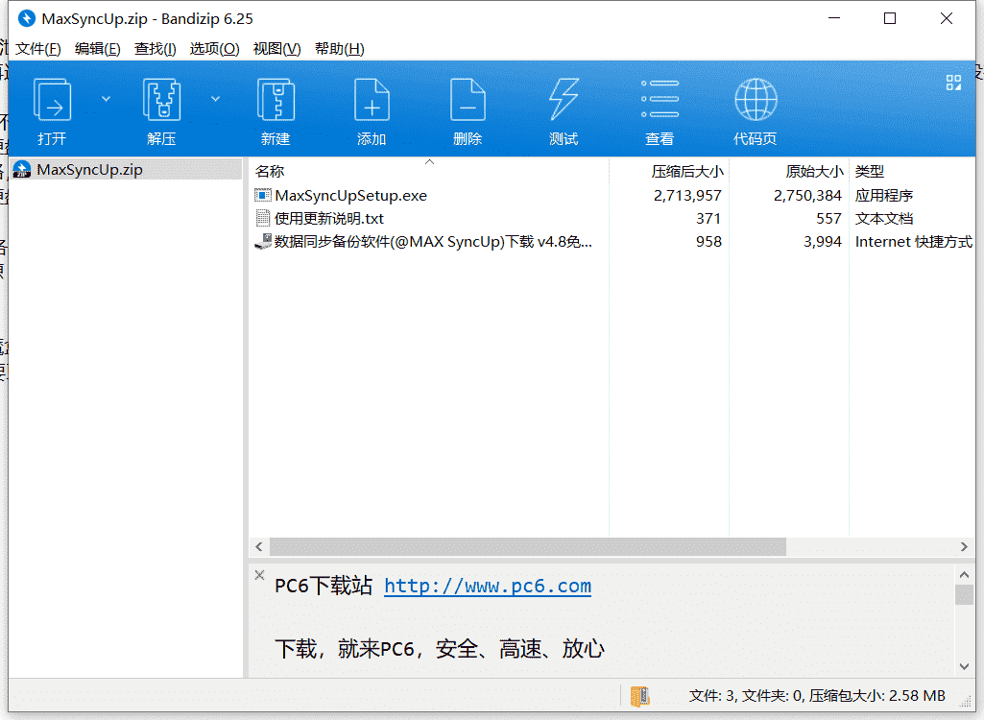Image resolution: width=984 pixels, height=720 pixels.
Task: Click the 添加 (Add) toolbar icon
Action: click(x=372, y=99)
